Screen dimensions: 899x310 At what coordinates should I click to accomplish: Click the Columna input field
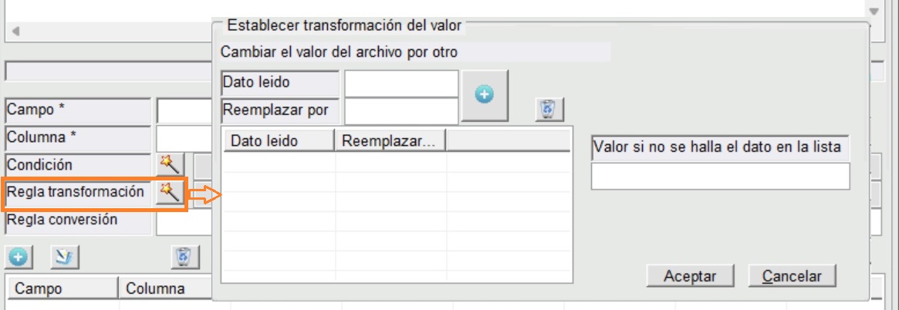(x=184, y=138)
